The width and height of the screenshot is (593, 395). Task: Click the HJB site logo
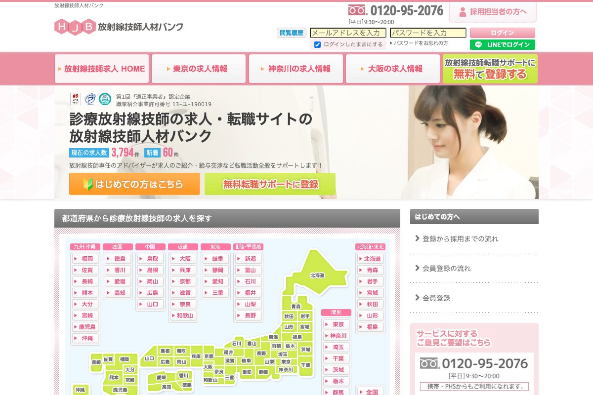[x=119, y=27]
